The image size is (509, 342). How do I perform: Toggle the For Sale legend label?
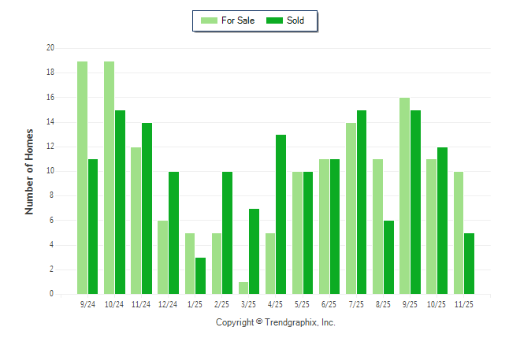click(x=238, y=20)
